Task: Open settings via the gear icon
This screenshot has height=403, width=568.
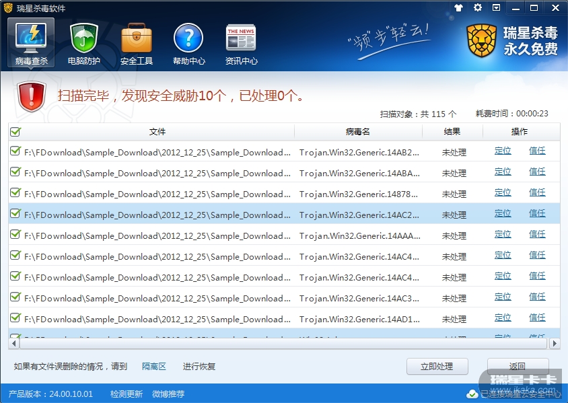Action: (x=478, y=7)
